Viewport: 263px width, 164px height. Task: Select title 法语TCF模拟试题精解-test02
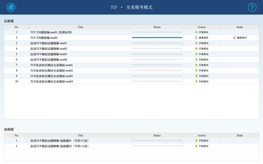pyautogui.click(x=49, y=49)
